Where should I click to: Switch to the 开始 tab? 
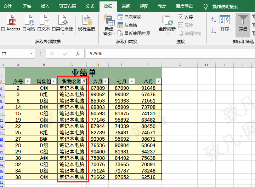(27, 6)
